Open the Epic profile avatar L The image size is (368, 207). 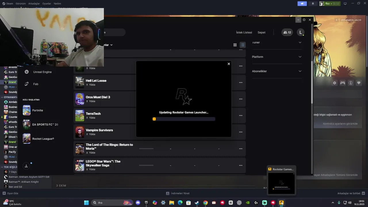300,32
